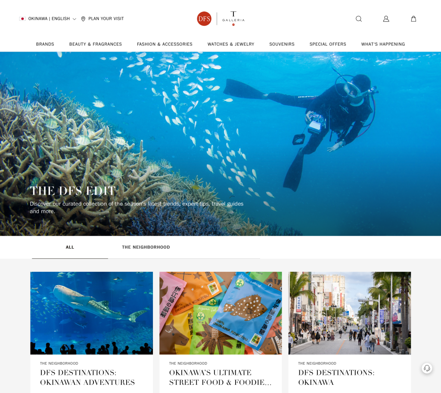441x393 pixels.
Task: Select the Souvenirs menu item
Action: tap(282, 44)
